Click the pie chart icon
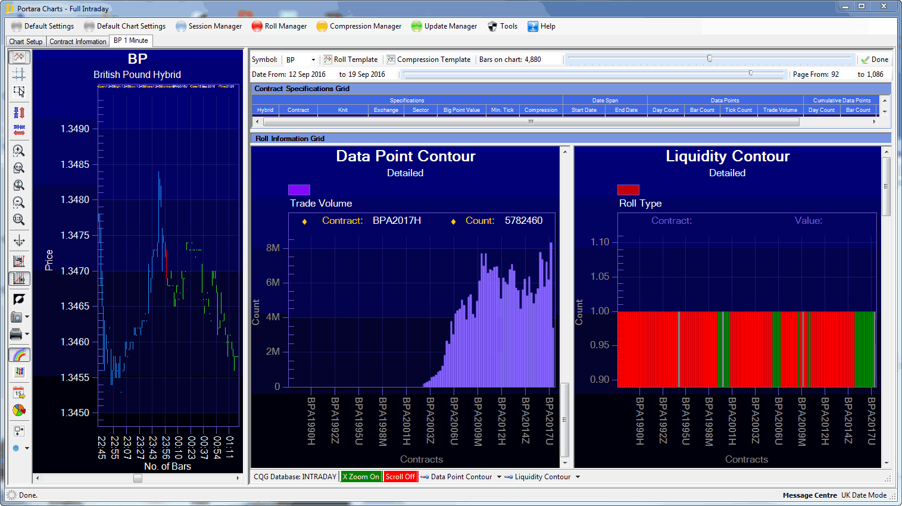This screenshot has height=506, width=902. pos(19,410)
